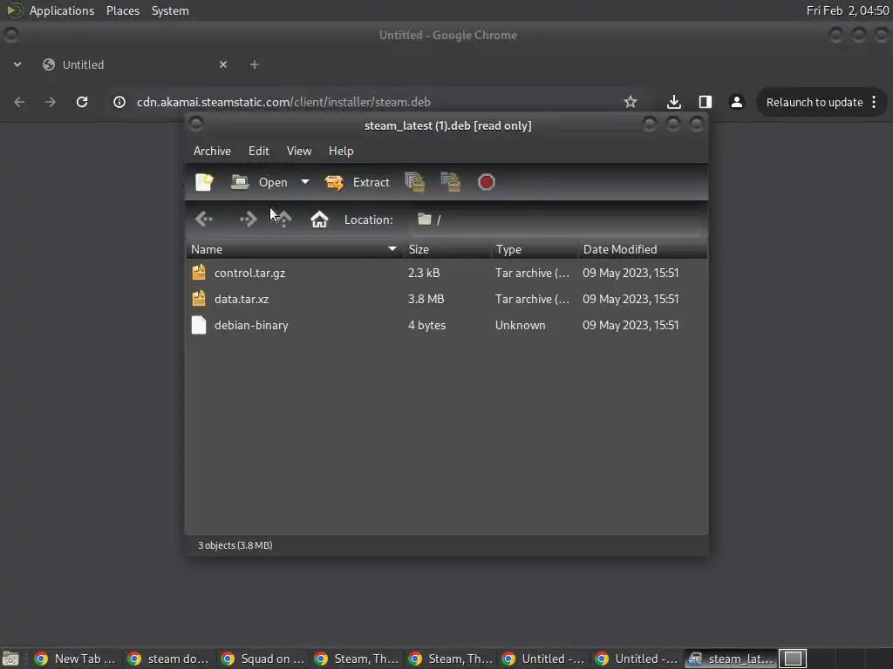Switch to steam do... taskbar window
893x669 pixels.
coord(168,659)
